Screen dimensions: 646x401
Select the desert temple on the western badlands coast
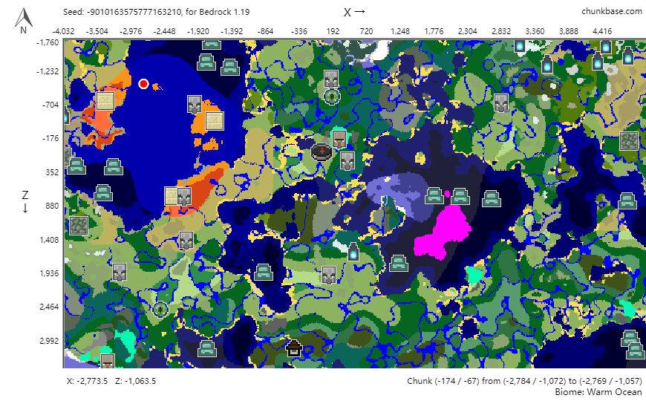105,101
